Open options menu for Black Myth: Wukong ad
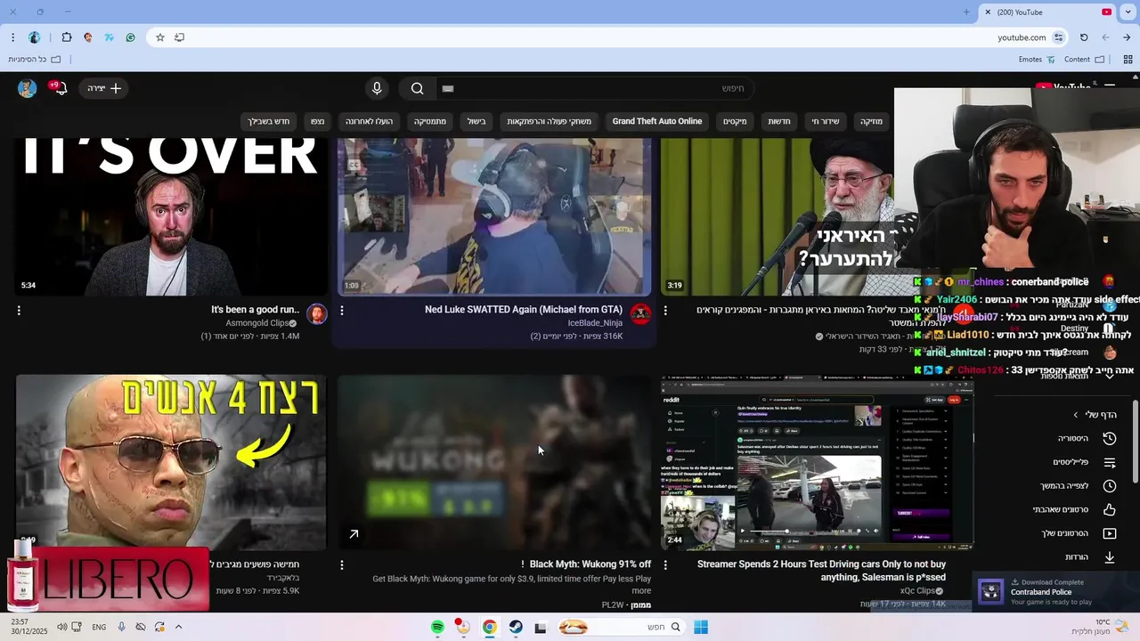The width and height of the screenshot is (1140, 641). click(x=342, y=564)
